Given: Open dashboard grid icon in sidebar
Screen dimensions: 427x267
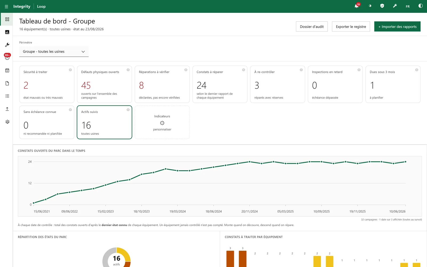Looking at the screenshot, I should (7, 19).
